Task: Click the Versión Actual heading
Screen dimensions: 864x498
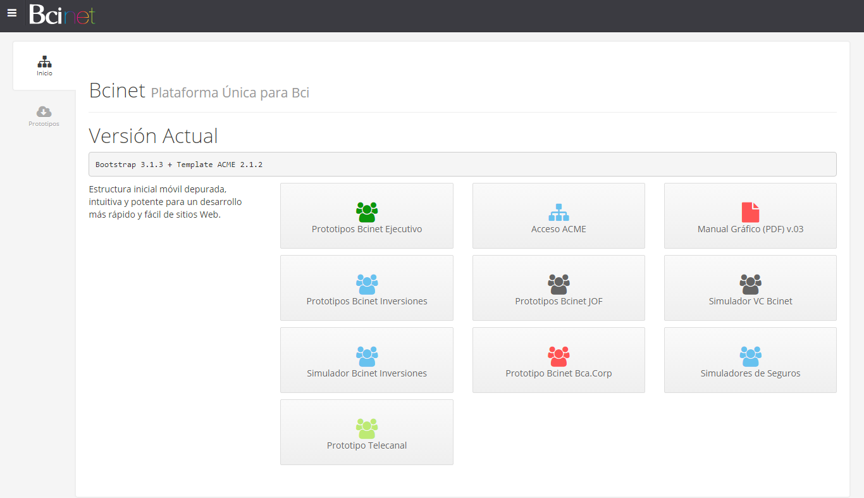Action: (153, 136)
